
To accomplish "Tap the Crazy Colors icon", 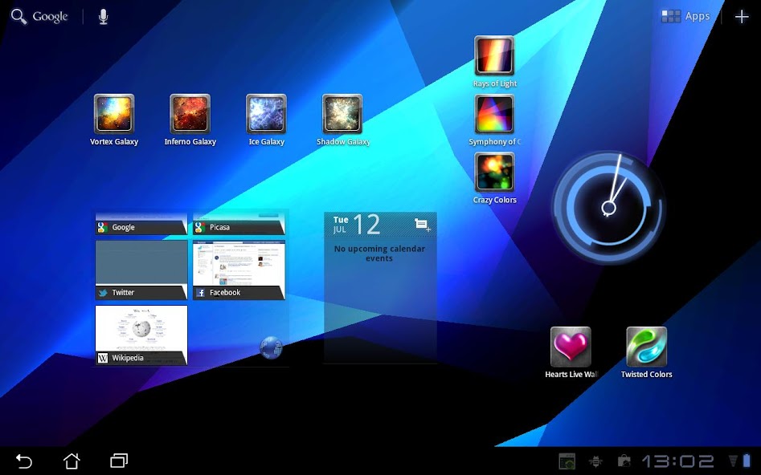I will (x=494, y=173).
